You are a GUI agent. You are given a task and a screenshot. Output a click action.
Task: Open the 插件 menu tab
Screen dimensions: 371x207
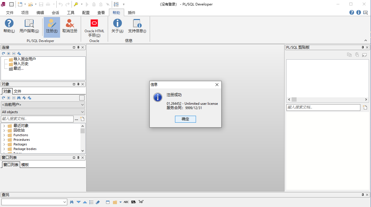[x=132, y=13]
